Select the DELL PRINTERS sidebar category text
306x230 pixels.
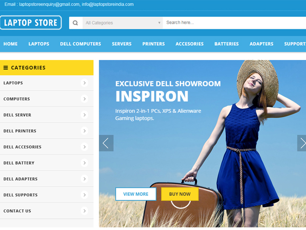coord(20,131)
